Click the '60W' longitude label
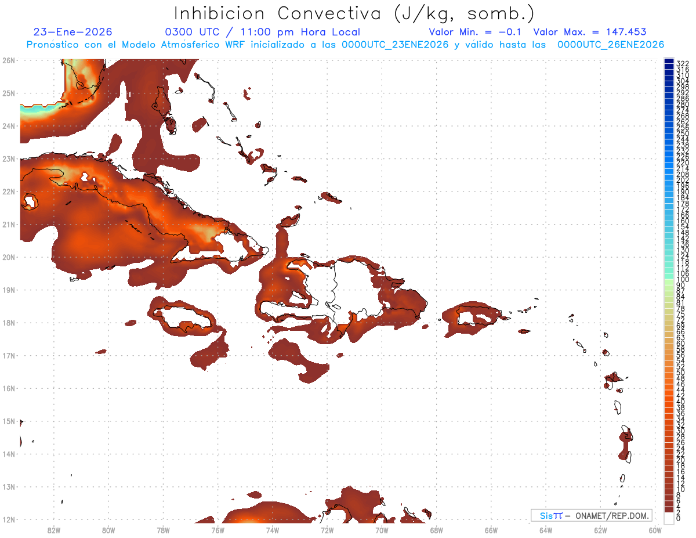This screenshot has height=538, width=696. coord(655,530)
